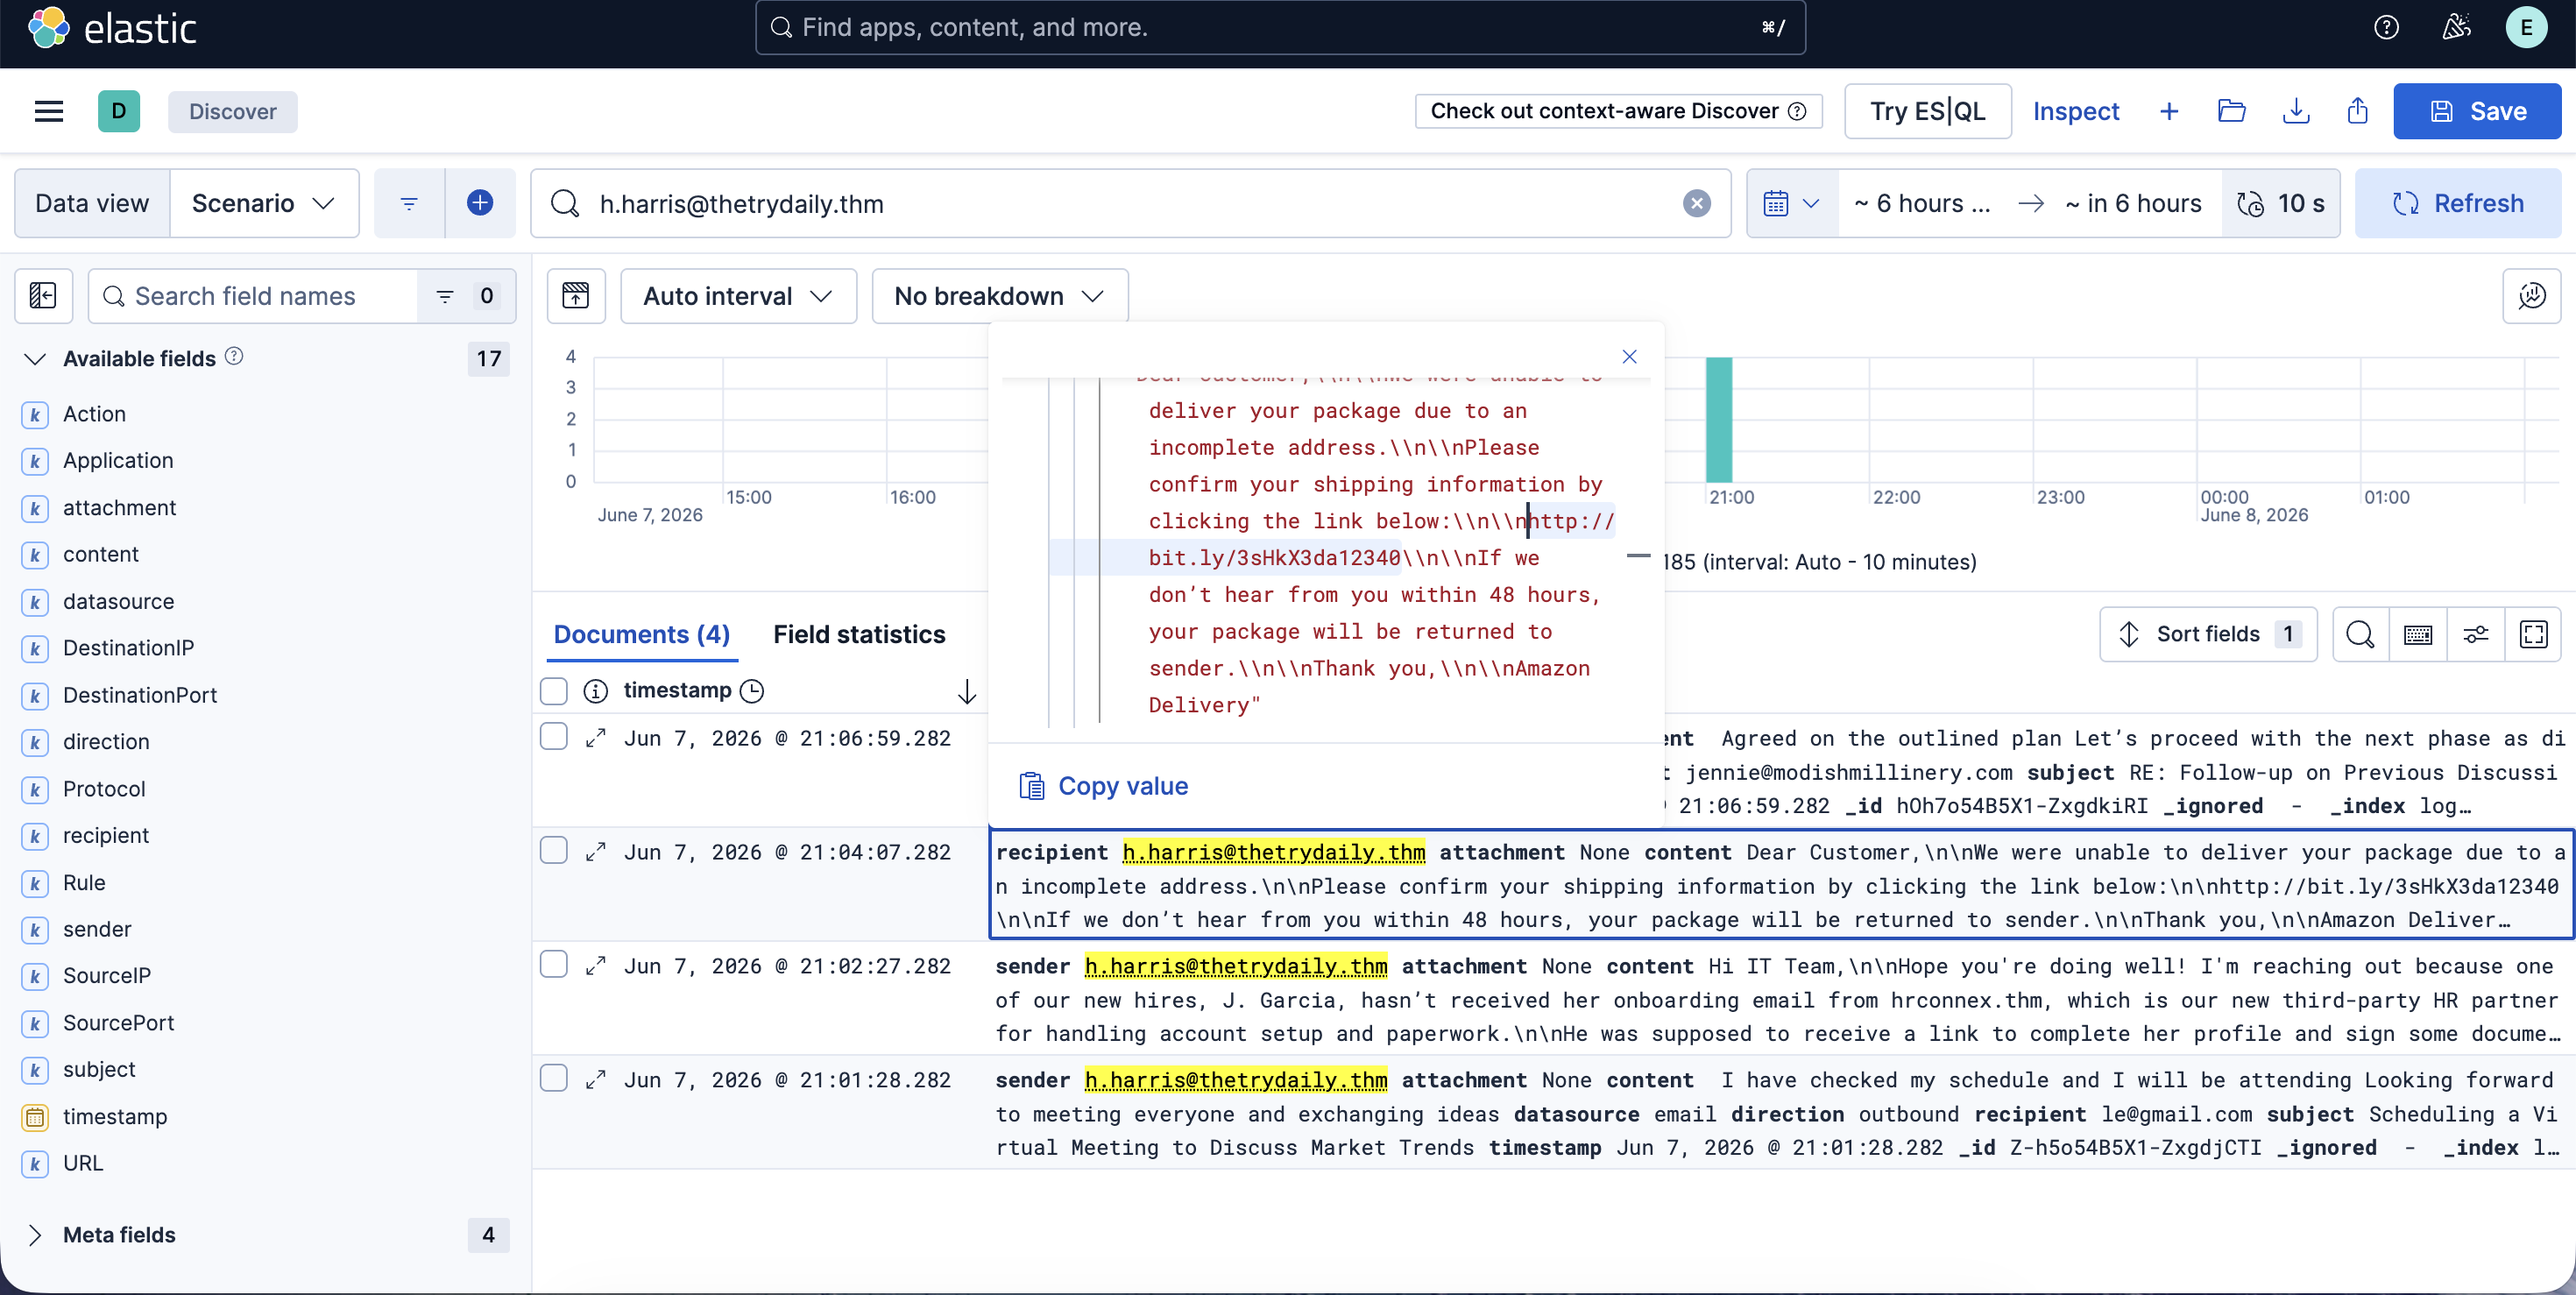This screenshot has width=2576, height=1295.
Task: Open the user avatar E menu
Action: coord(2526,28)
